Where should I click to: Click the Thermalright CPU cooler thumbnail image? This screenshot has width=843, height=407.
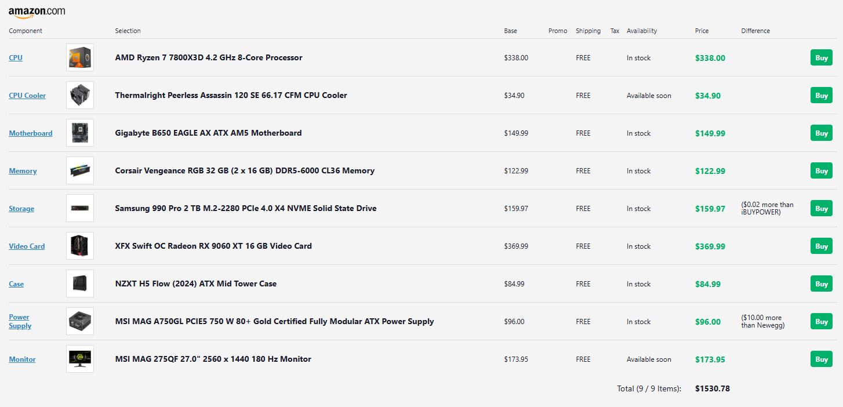pyautogui.click(x=80, y=96)
